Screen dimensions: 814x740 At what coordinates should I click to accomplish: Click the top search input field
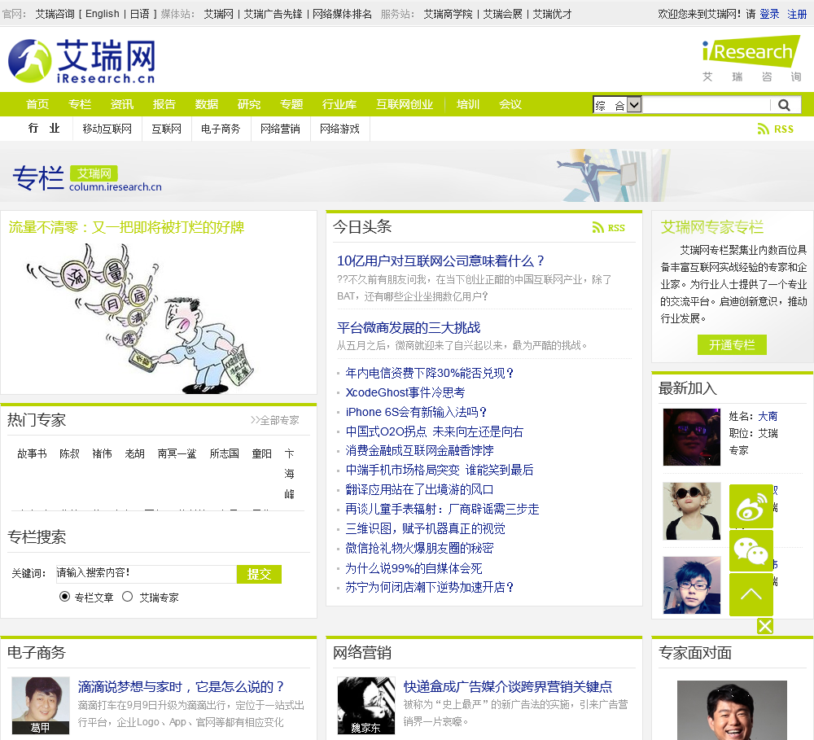pos(707,105)
